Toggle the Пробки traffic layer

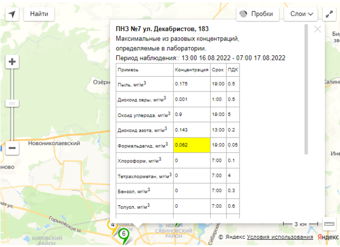257,14
